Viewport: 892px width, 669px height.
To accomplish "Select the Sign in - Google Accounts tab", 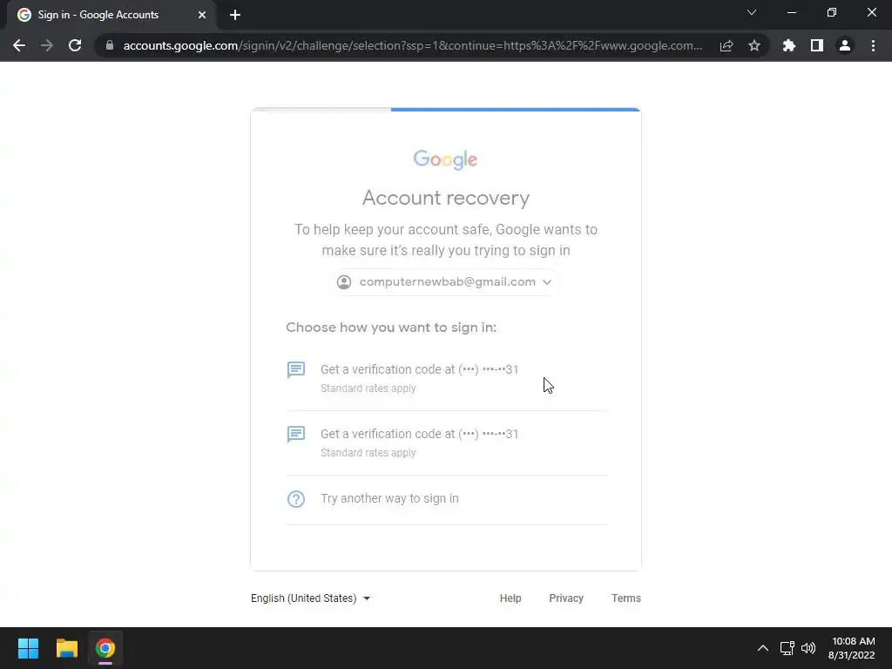I will pyautogui.click(x=111, y=15).
